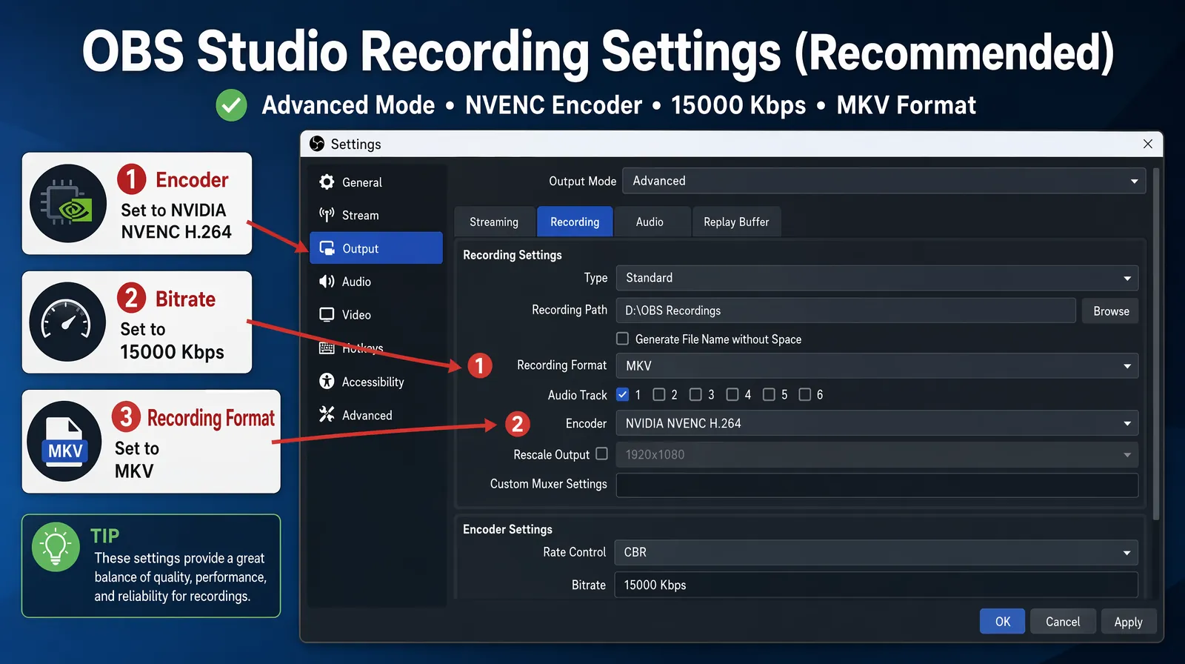The height and width of the screenshot is (664, 1185).
Task: Click the Output monitor icon in sidebar
Action: point(327,248)
